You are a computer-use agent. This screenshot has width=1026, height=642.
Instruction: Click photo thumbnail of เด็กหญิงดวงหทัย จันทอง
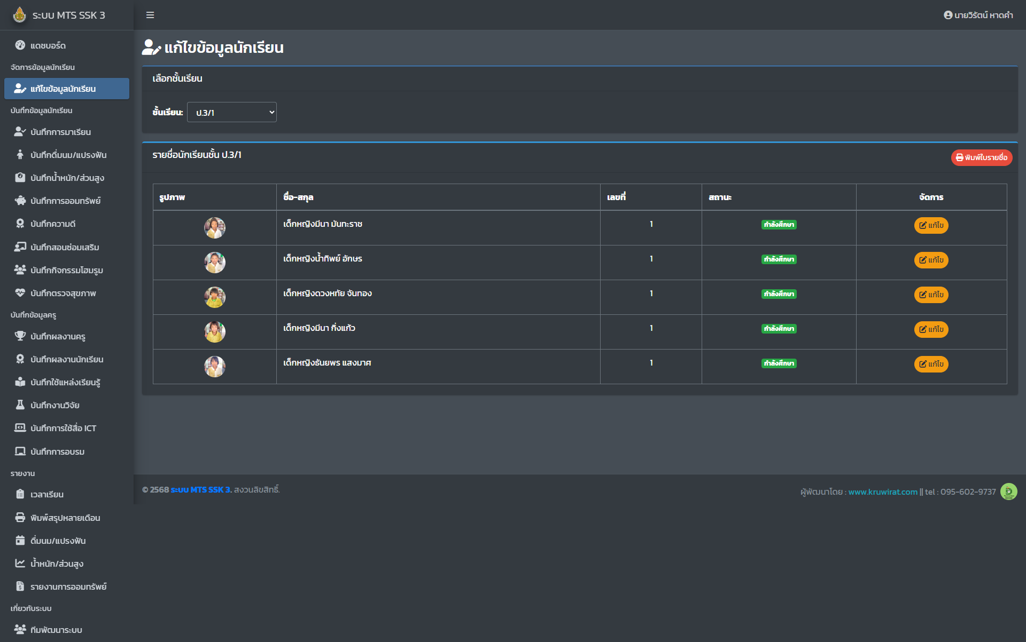pos(215,297)
